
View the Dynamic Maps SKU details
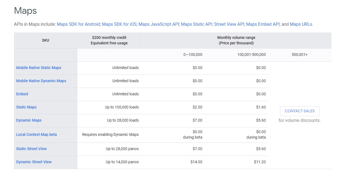[x=29, y=120]
